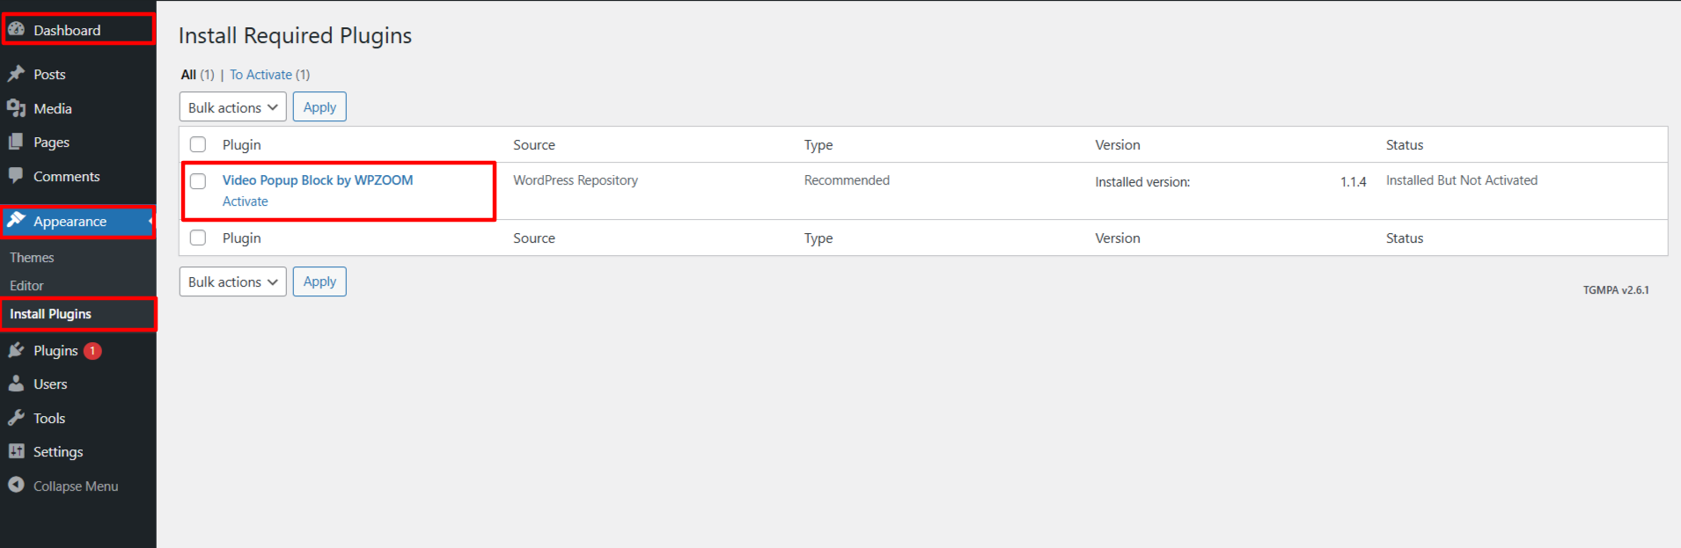Open the Themes submenu item
The width and height of the screenshot is (1681, 548).
click(32, 258)
